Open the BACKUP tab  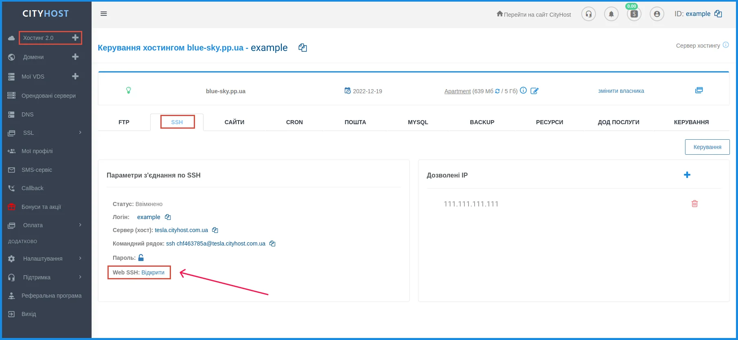point(482,122)
